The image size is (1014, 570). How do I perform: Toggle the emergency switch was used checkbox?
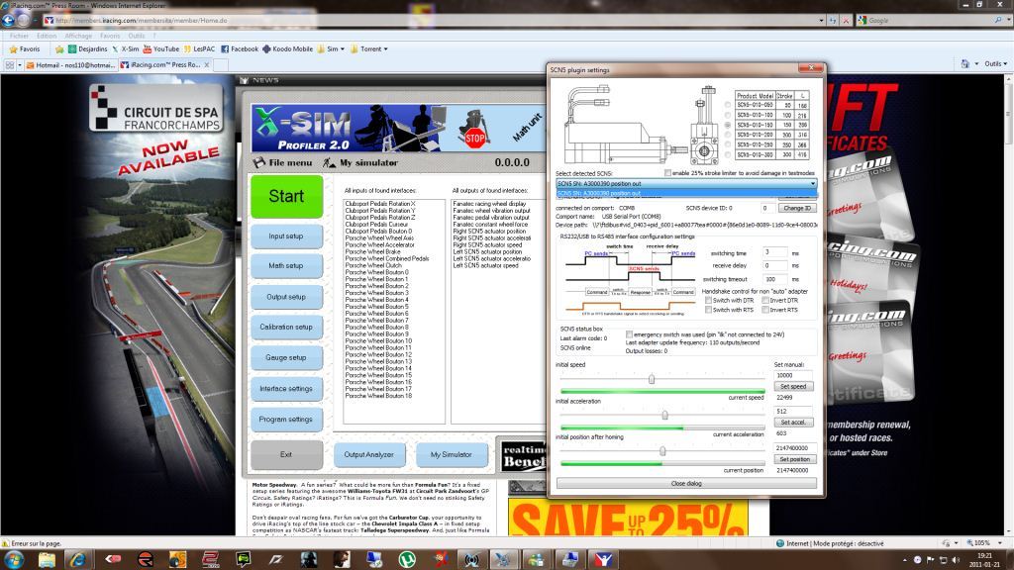(x=629, y=334)
